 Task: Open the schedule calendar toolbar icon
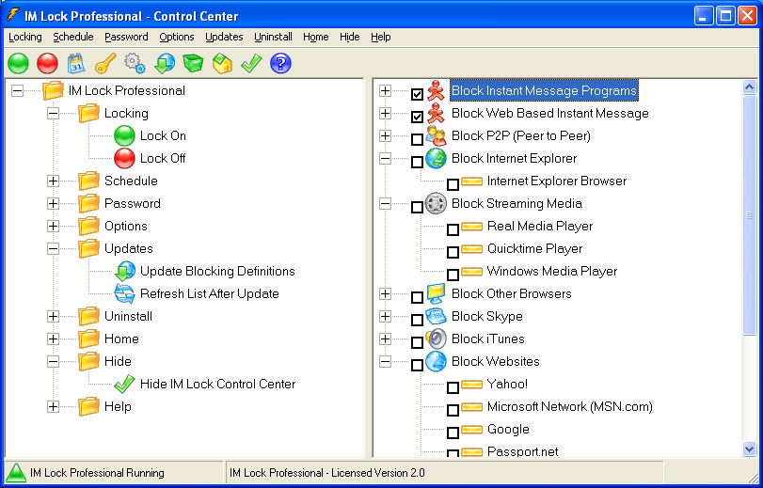pos(76,63)
